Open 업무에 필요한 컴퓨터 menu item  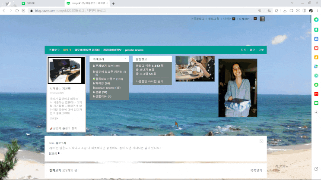tap(87, 50)
